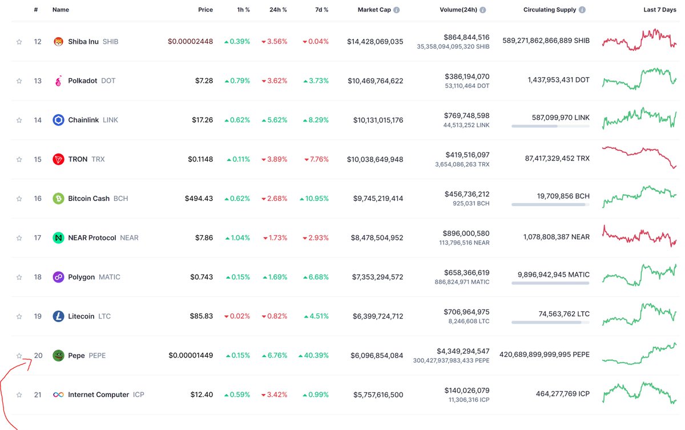This screenshot has height=430, width=685.
Task: Sort the table by 24h % column
Action: 278,9
